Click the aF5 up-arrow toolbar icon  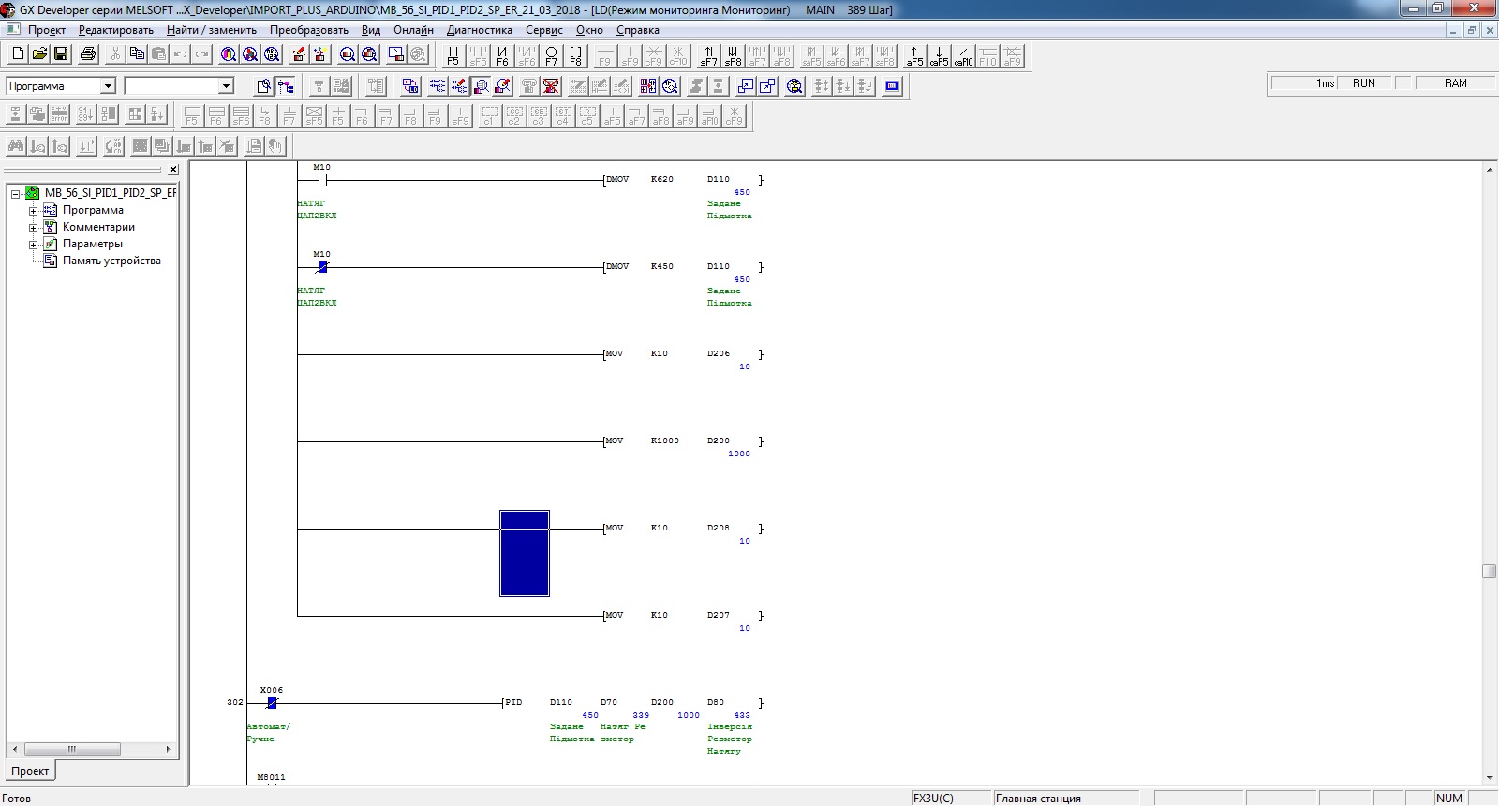(x=914, y=56)
